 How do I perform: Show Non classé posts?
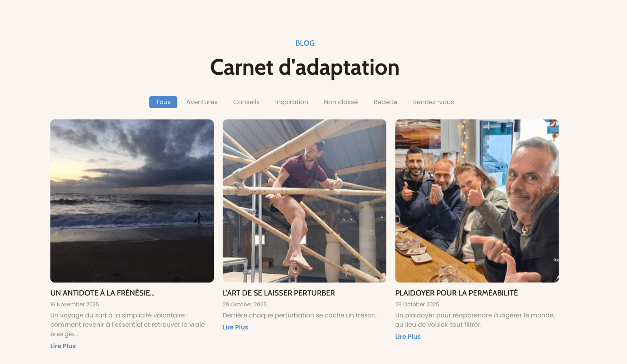point(341,102)
